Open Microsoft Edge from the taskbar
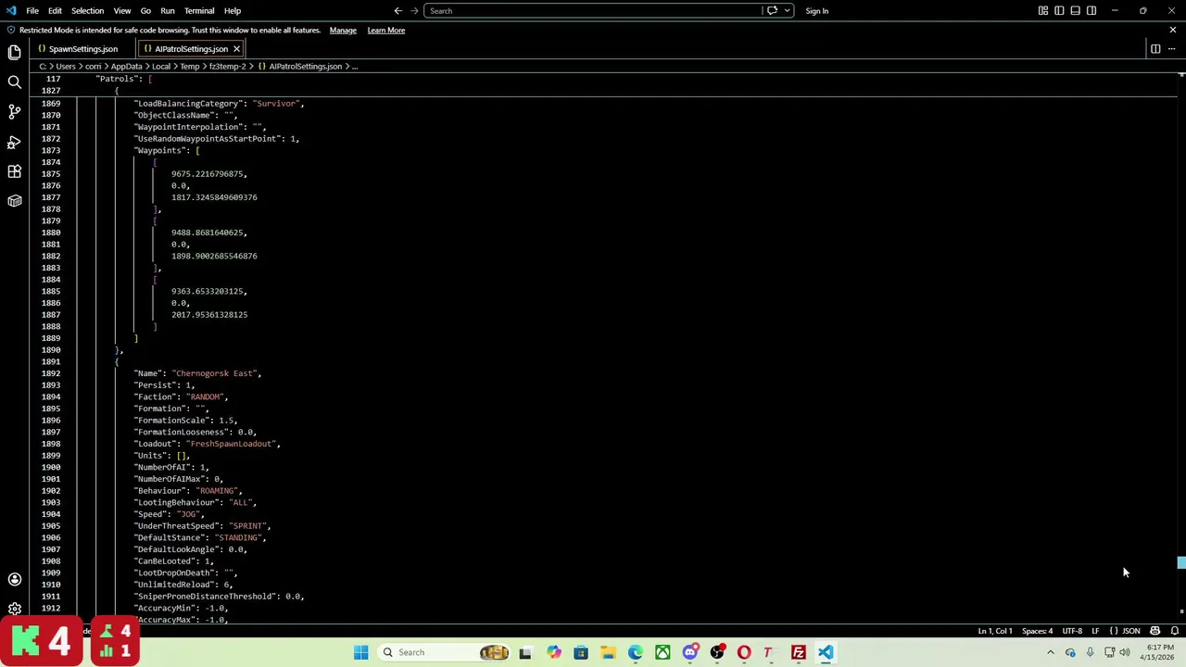This screenshot has width=1186, height=667. 636,652
